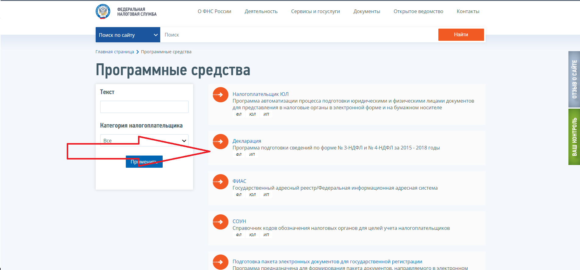The image size is (580, 270).
Task: Click the Federal Tax Service emblem logo
Action: tap(103, 12)
